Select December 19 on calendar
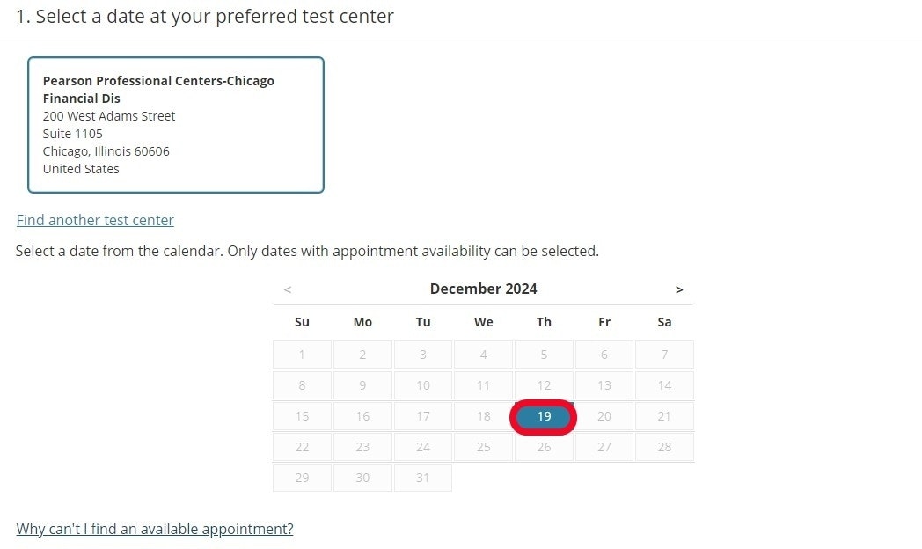 click(544, 416)
